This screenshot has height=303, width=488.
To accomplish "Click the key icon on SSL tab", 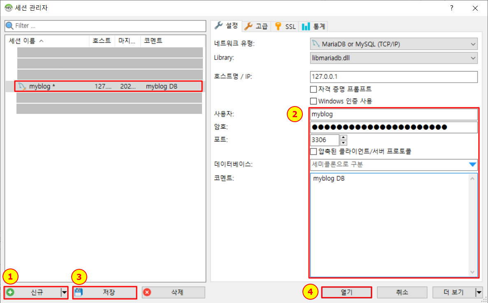I will pos(278,26).
